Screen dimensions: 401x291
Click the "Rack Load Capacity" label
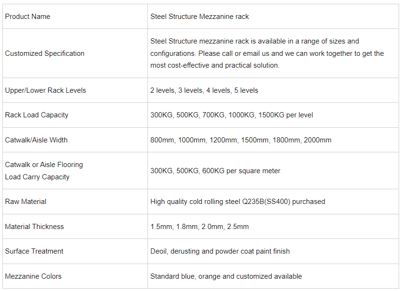tap(36, 115)
